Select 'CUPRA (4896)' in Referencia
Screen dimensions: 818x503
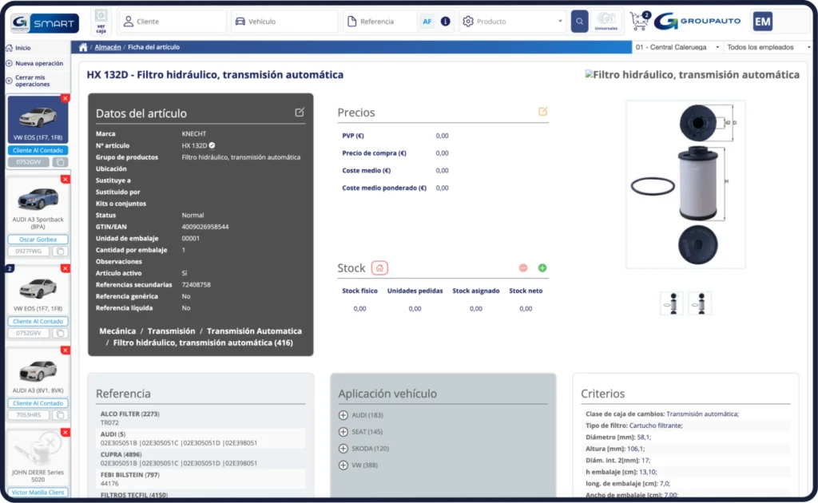coord(121,454)
